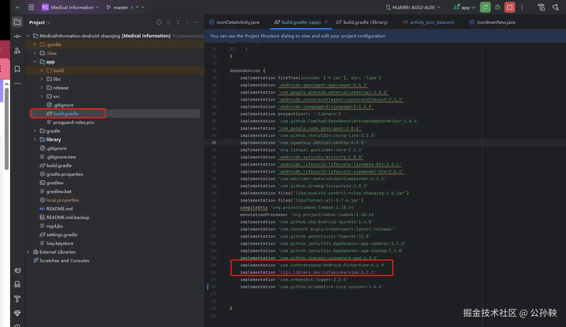Hide the Project panel
Screen dimensions: 566x327
pyautogui.click(x=197, y=22)
